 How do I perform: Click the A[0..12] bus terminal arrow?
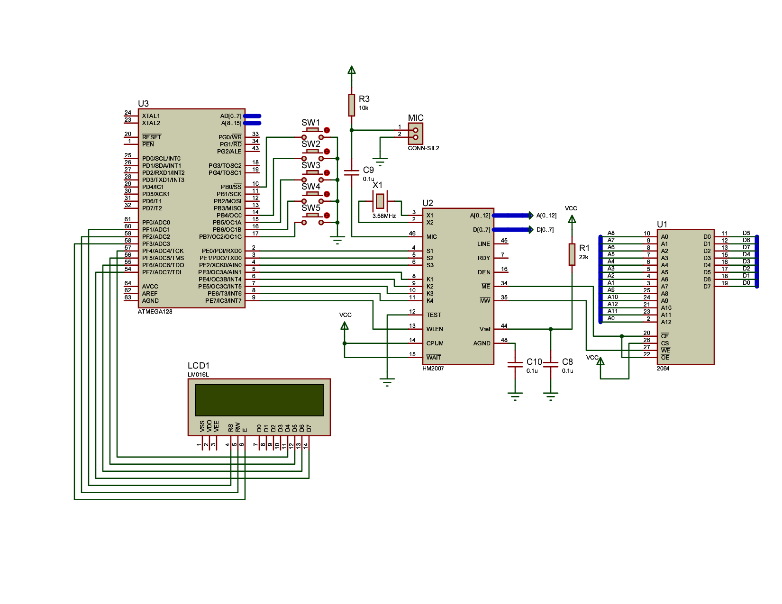pos(531,216)
